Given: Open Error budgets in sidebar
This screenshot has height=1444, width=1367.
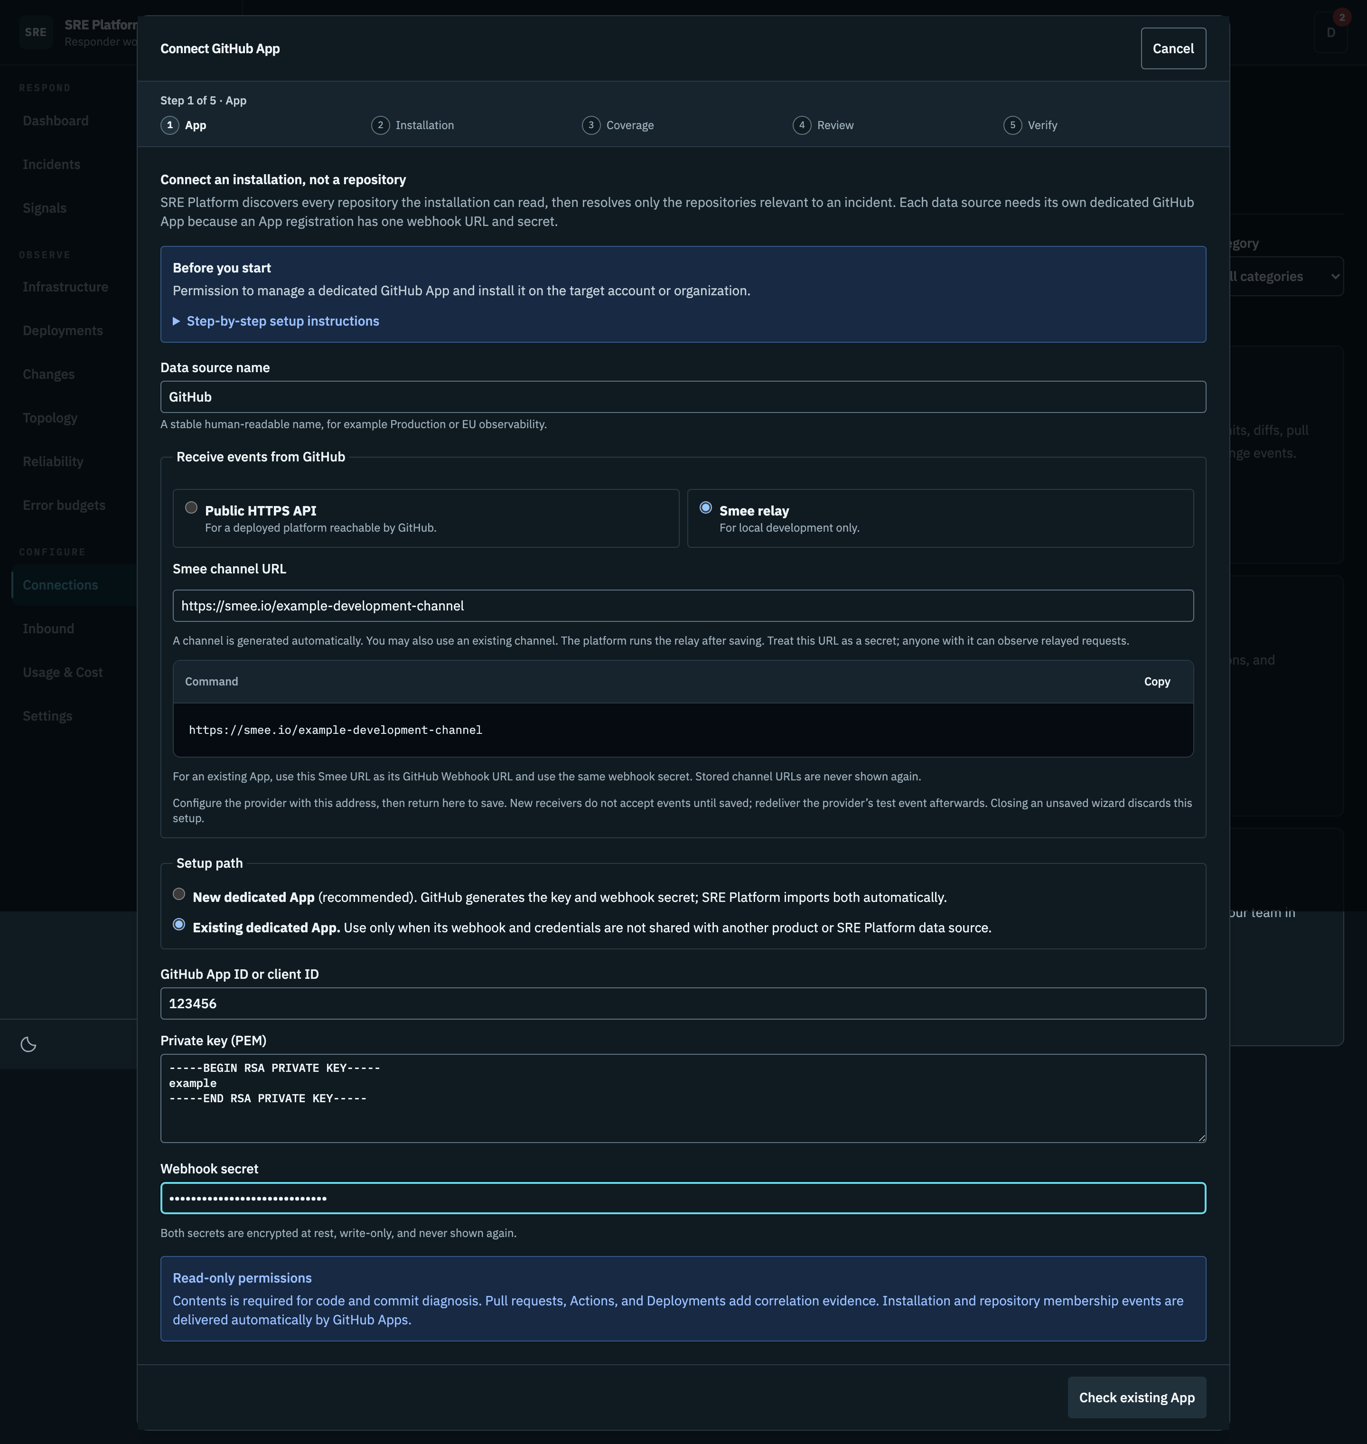Looking at the screenshot, I should [64, 506].
